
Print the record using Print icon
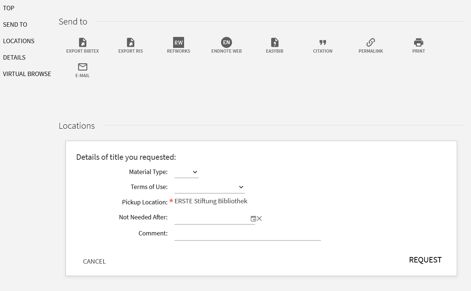pyautogui.click(x=419, y=42)
